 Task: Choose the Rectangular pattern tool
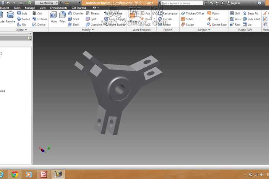168,13
